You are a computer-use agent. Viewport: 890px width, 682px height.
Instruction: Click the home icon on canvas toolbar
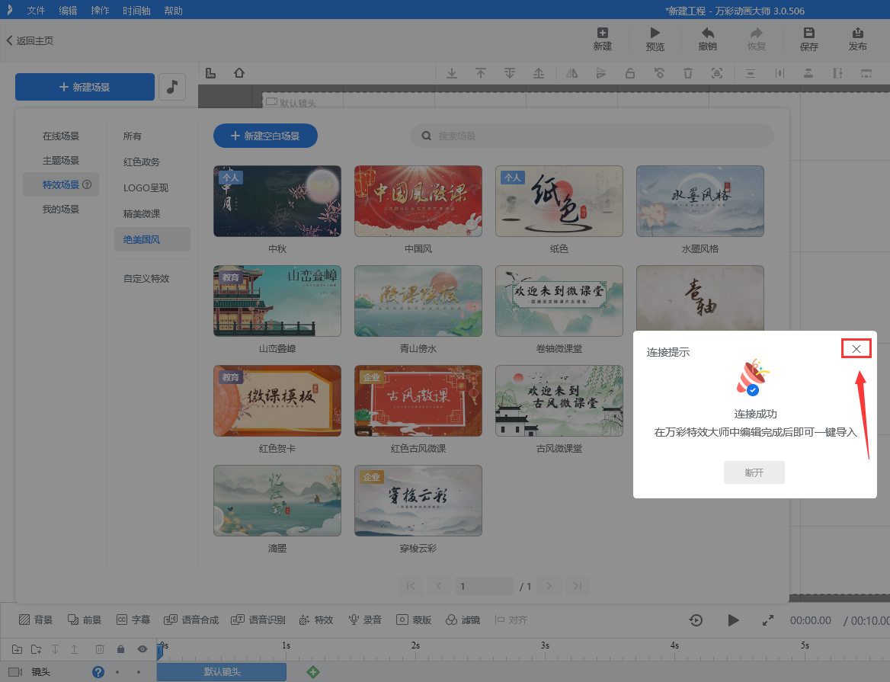point(239,73)
